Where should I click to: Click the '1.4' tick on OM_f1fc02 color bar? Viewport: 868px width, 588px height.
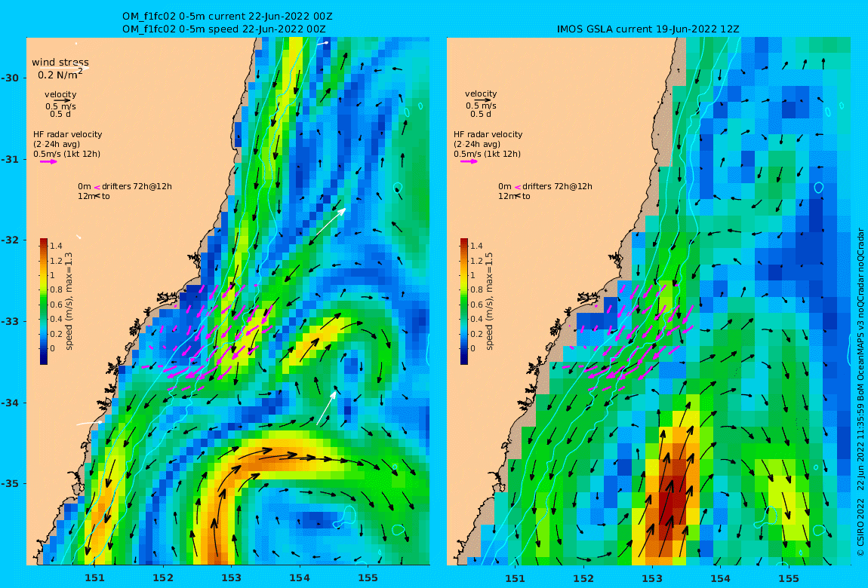pyautogui.click(x=56, y=246)
